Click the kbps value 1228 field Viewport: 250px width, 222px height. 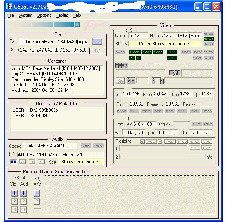(x=186, y=94)
